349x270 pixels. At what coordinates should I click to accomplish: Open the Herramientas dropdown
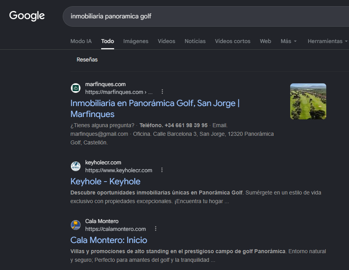click(x=327, y=41)
